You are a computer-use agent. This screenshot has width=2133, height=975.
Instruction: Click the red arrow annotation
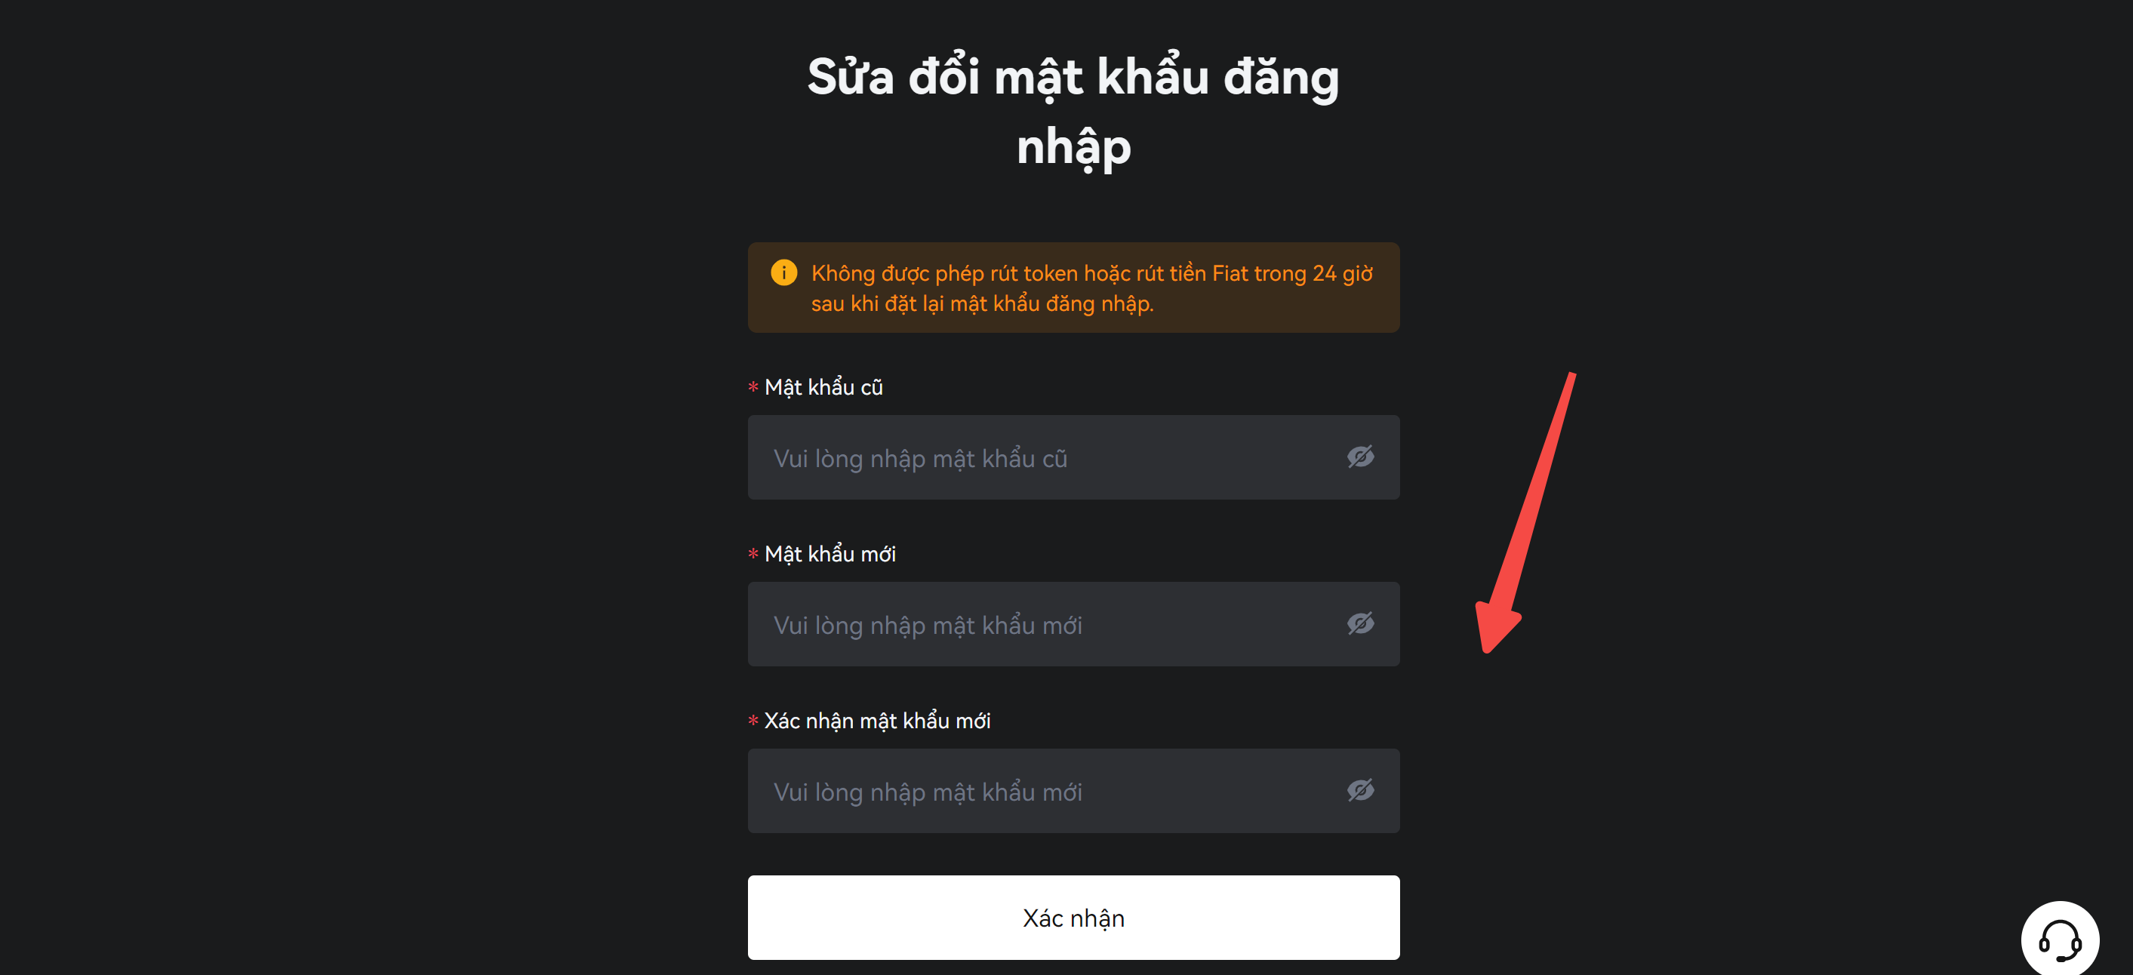tap(1525, 512)
